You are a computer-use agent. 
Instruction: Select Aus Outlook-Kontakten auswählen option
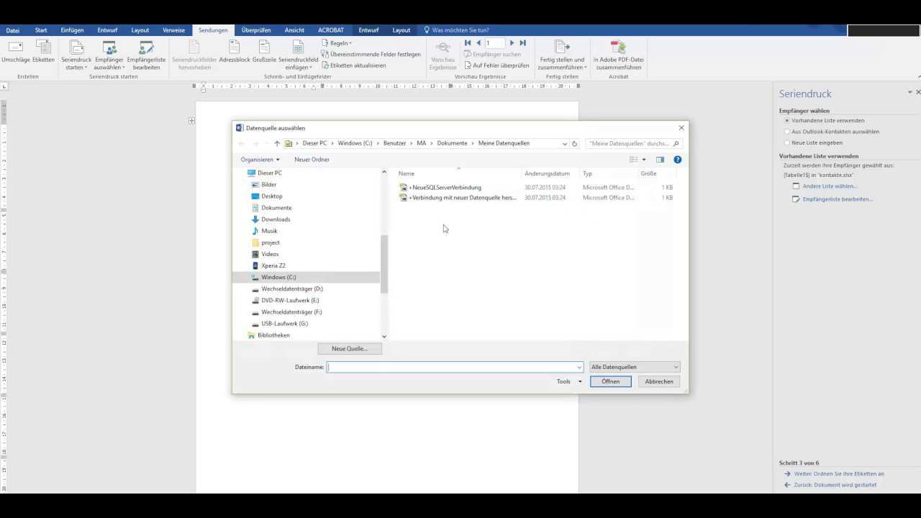pyautogui.click(x=787, y=132)
